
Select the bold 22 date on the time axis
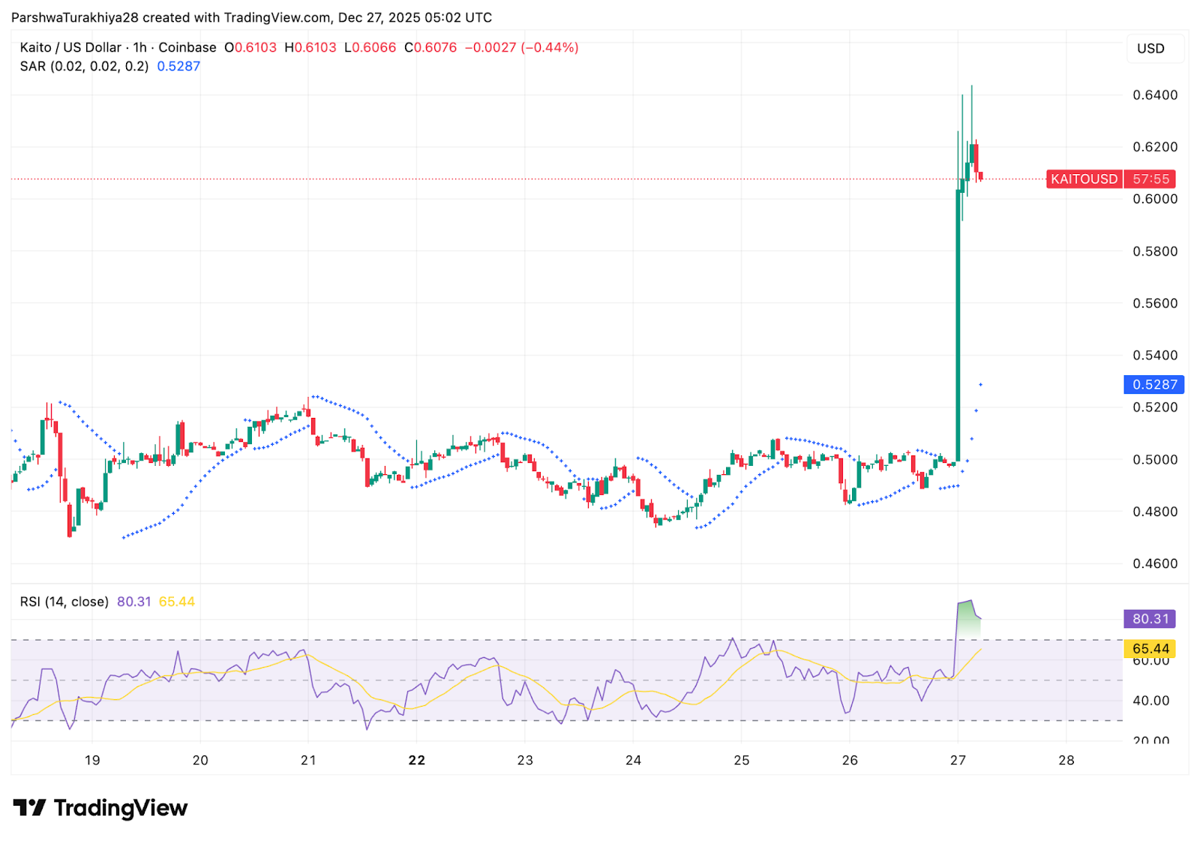click(417, 760)
